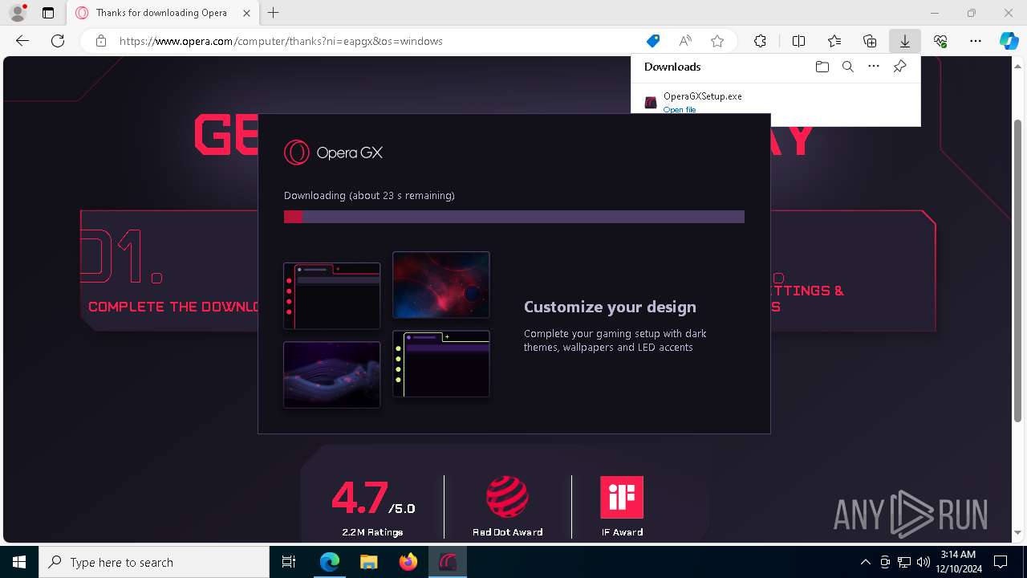Launch the Copilot sidebar icon
Screen dimensions: 1027x578
tap(1009, 41)
